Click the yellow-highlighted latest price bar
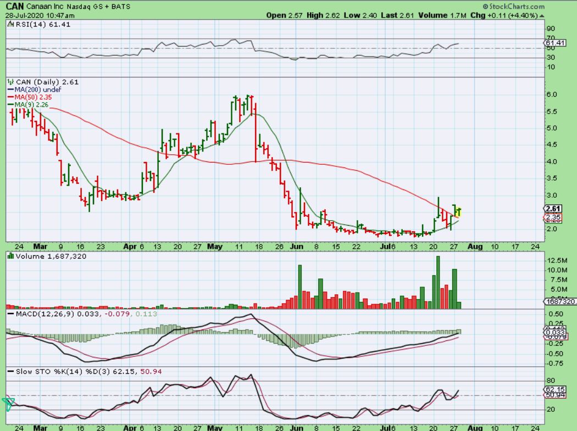 coord(457,211)
